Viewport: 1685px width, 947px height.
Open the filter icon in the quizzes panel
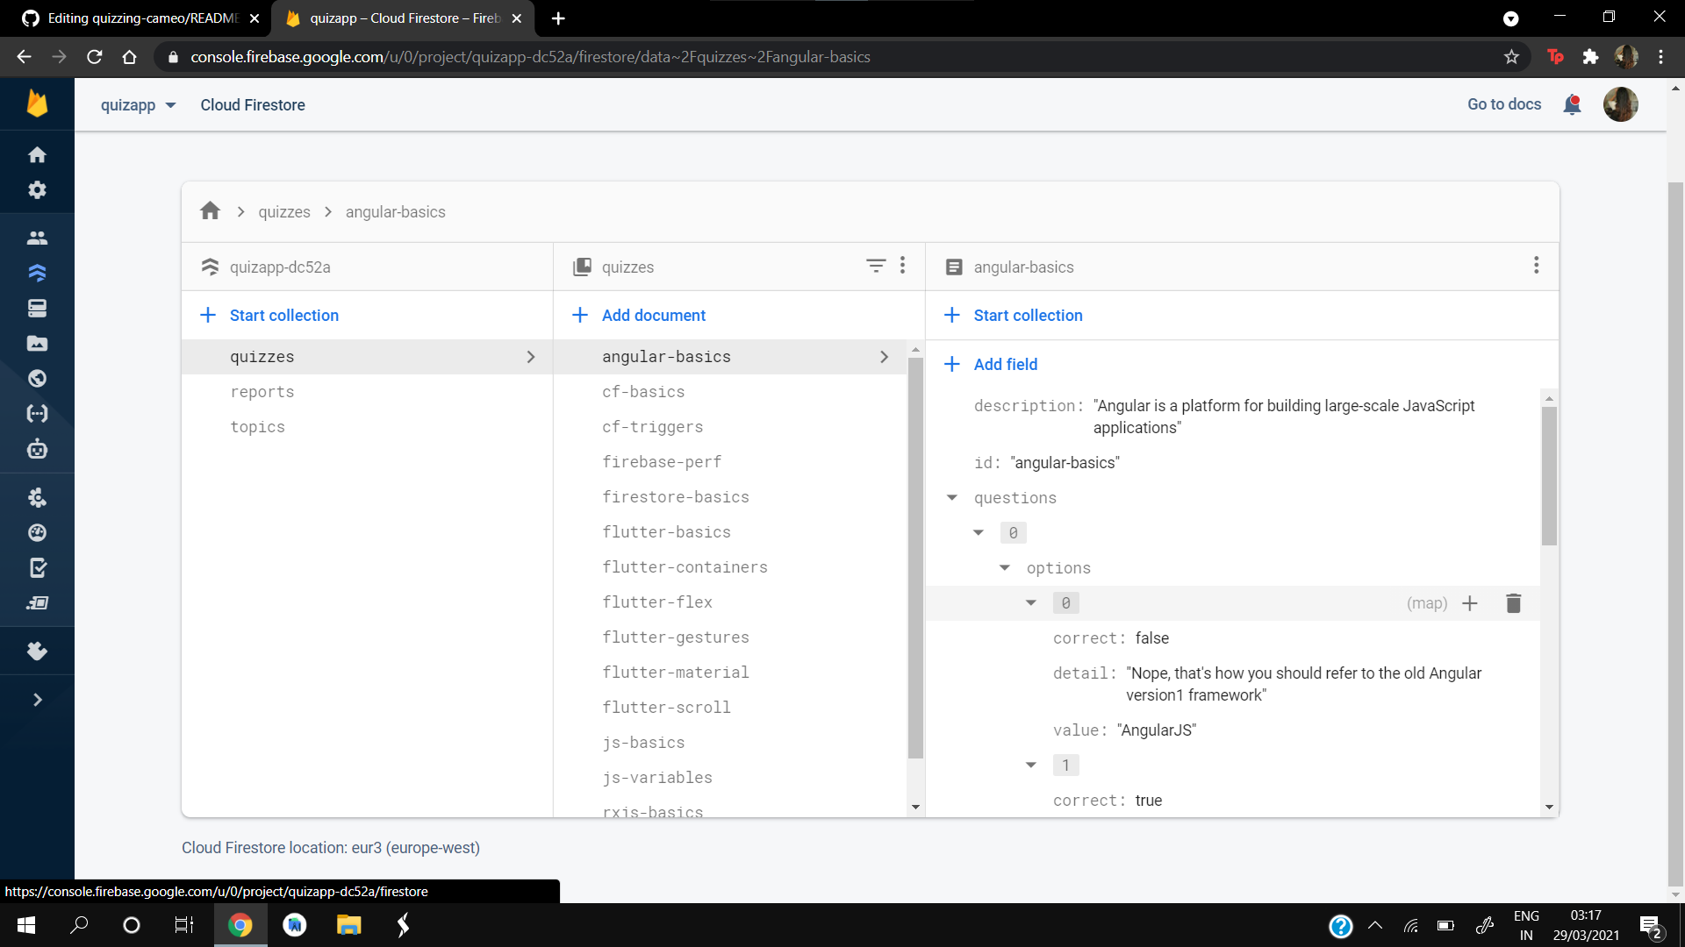876,266
